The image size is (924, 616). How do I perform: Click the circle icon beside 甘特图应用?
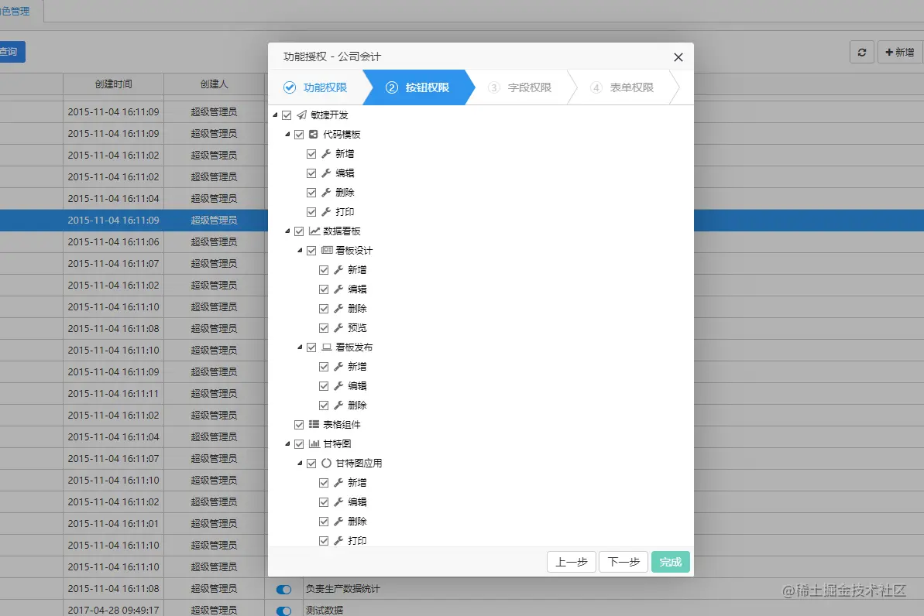[327, 463]
